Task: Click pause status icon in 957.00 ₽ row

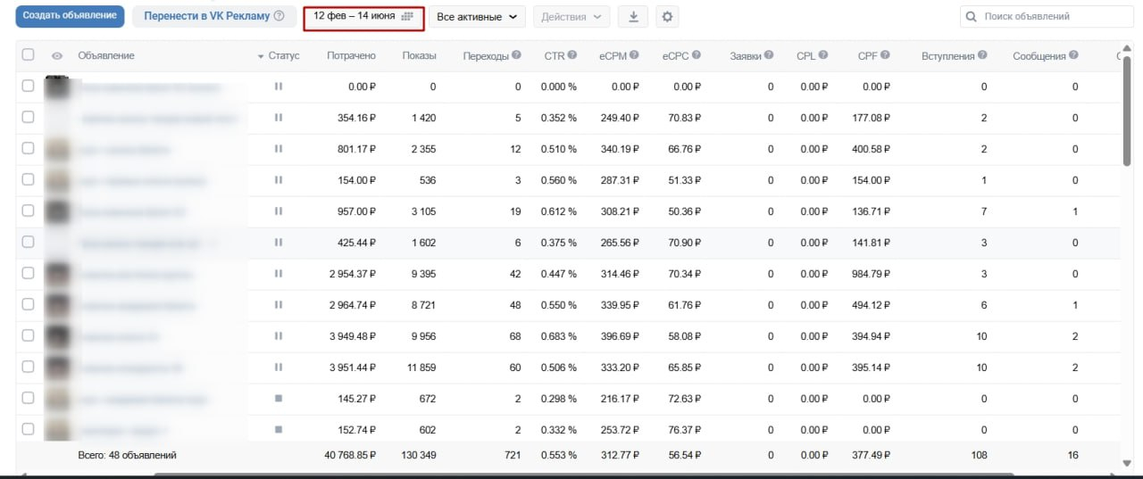Action: point(279,211)
